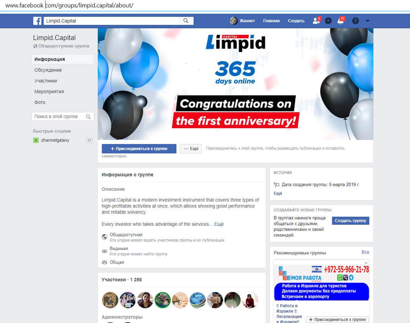Click the search magnifier button
Screen dimensions: 410x323
(x=186, y=21)
